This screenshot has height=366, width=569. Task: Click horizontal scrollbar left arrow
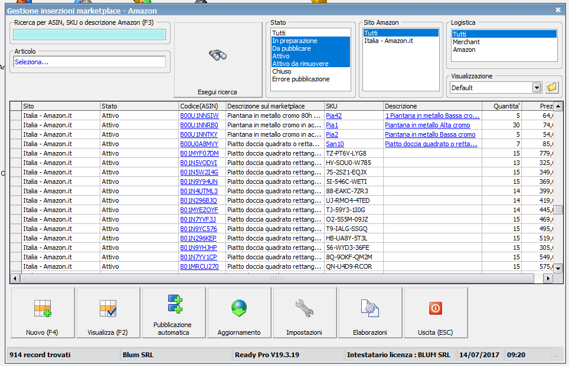tap(15, 278)
